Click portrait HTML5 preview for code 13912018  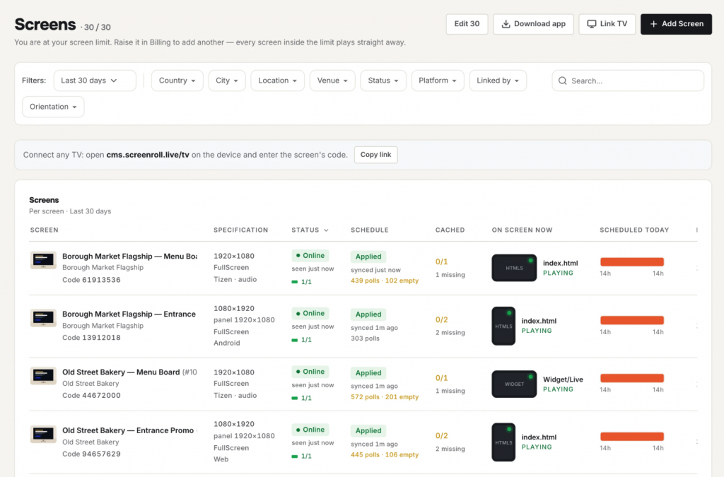(x=503, y=326)
